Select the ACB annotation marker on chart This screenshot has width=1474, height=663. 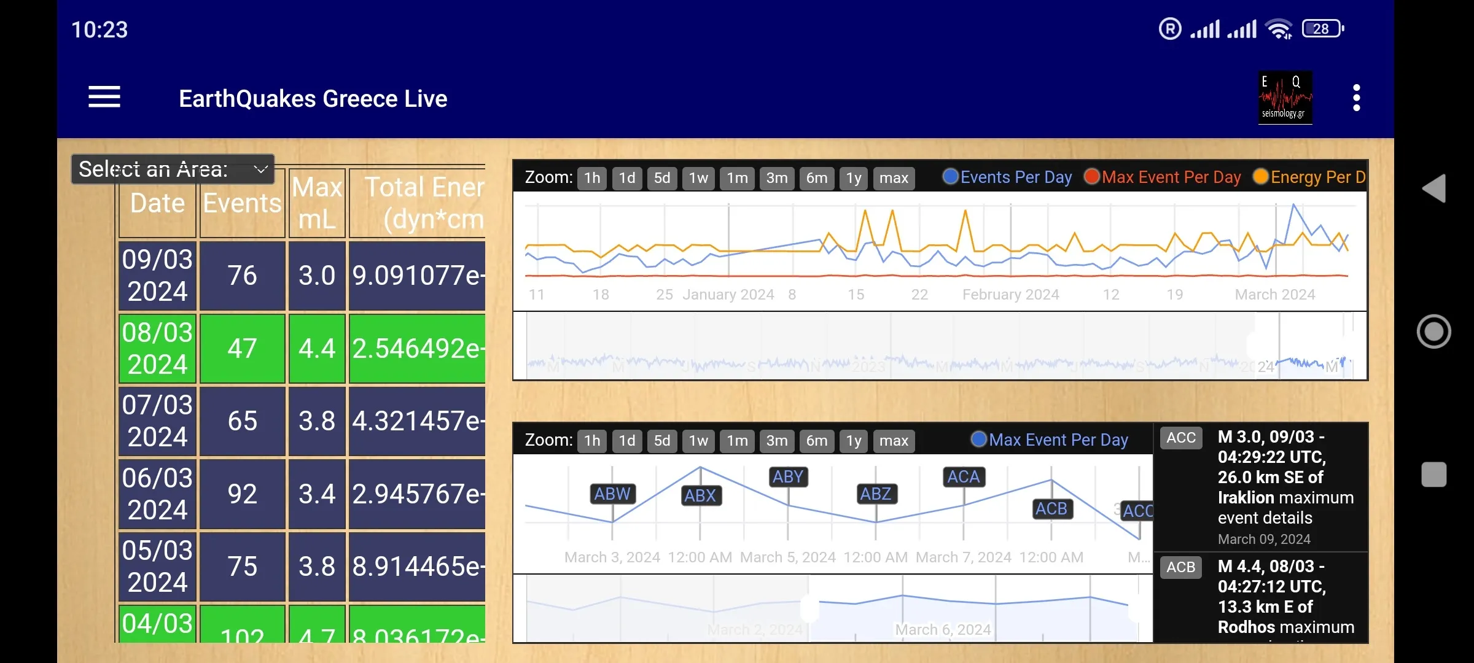(x=1051, y=509)
